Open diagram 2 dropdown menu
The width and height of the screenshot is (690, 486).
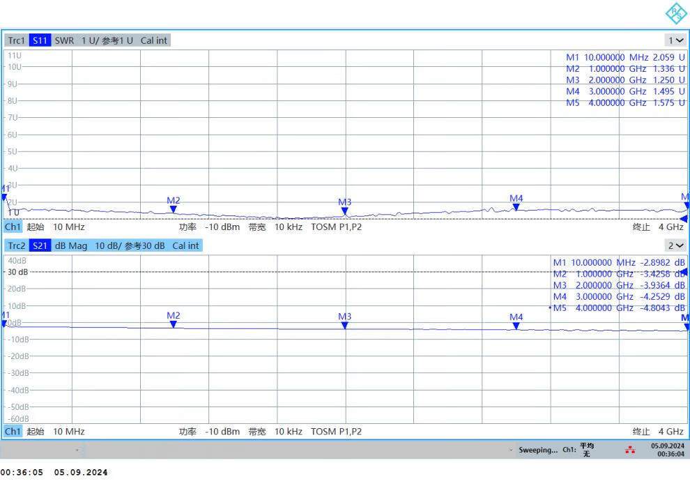point(676,245)
